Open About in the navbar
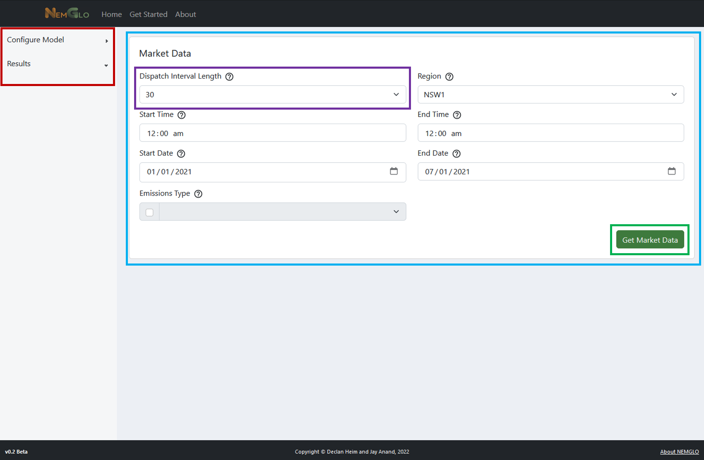Viewport: 704px width, 460px height. pyautogui.click(x=185, y=14)
